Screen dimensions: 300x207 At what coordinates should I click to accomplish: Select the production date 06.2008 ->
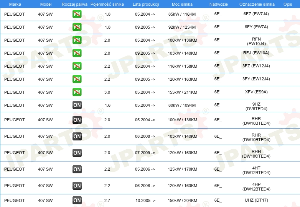click(x=145, y=186)
